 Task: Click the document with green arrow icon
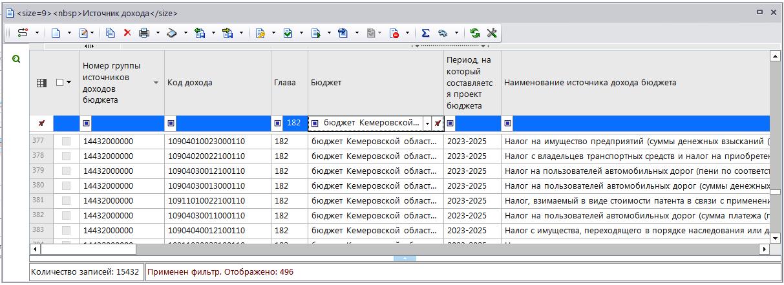tap(316, 32)
